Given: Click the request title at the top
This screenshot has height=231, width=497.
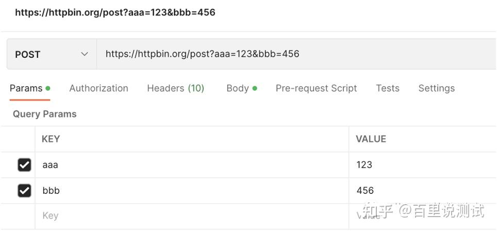Looking at the screenshot, I should coord(115,12).
